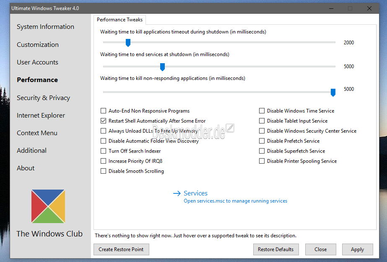
Task: Click the Create Restore Point button
Action: point(121,249)
